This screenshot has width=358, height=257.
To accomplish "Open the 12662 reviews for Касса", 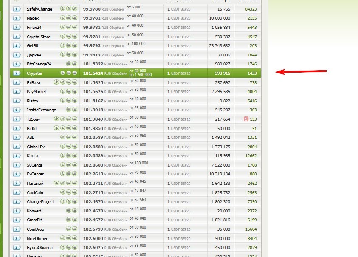I will 251,156.
